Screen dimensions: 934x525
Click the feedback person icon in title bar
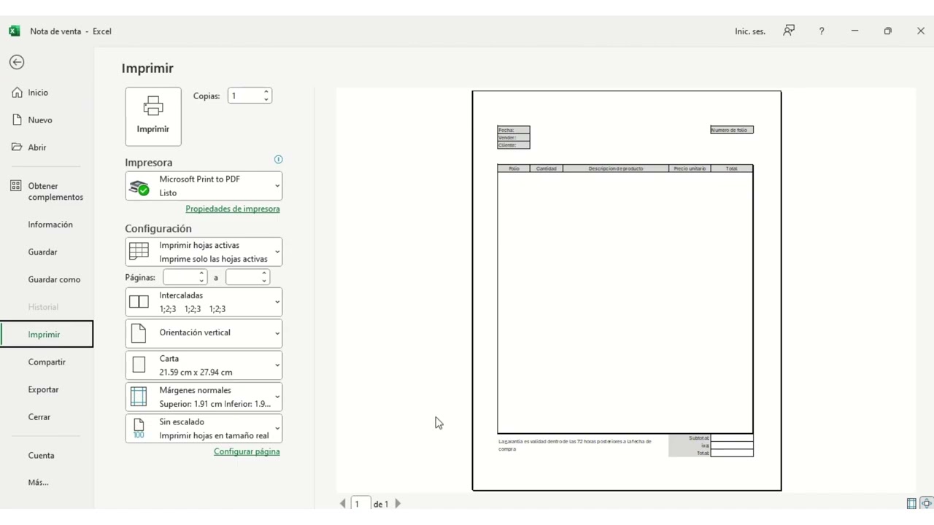click(789, 31)
